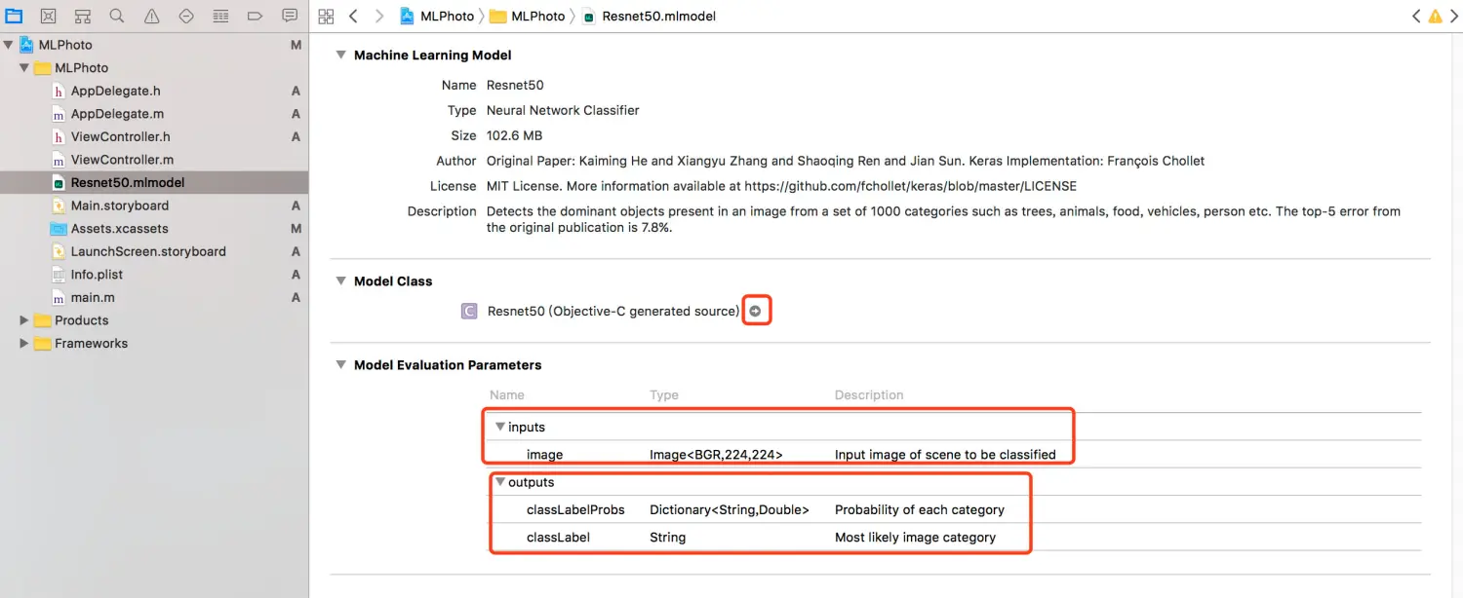1463x598 pixels.
Task: Click the Size value 102.6 MB
Action: coord(514,135)
